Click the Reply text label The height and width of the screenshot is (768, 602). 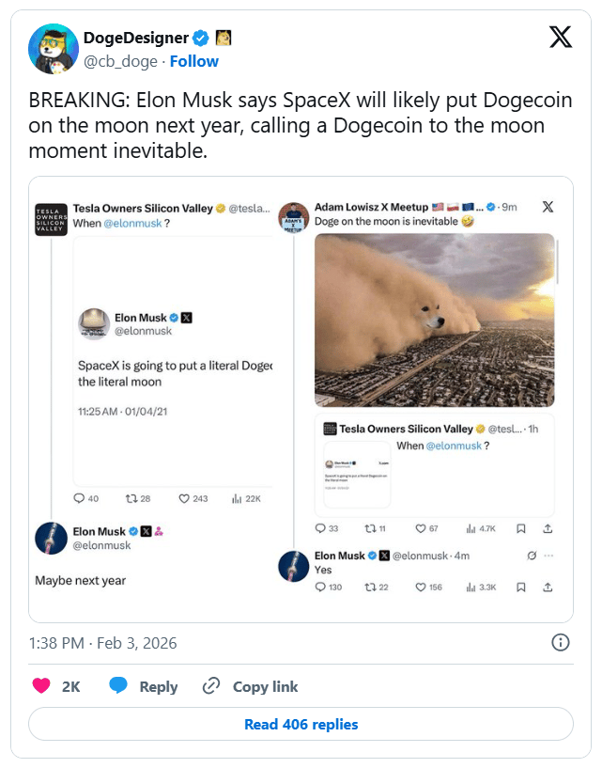pos(158,686)
